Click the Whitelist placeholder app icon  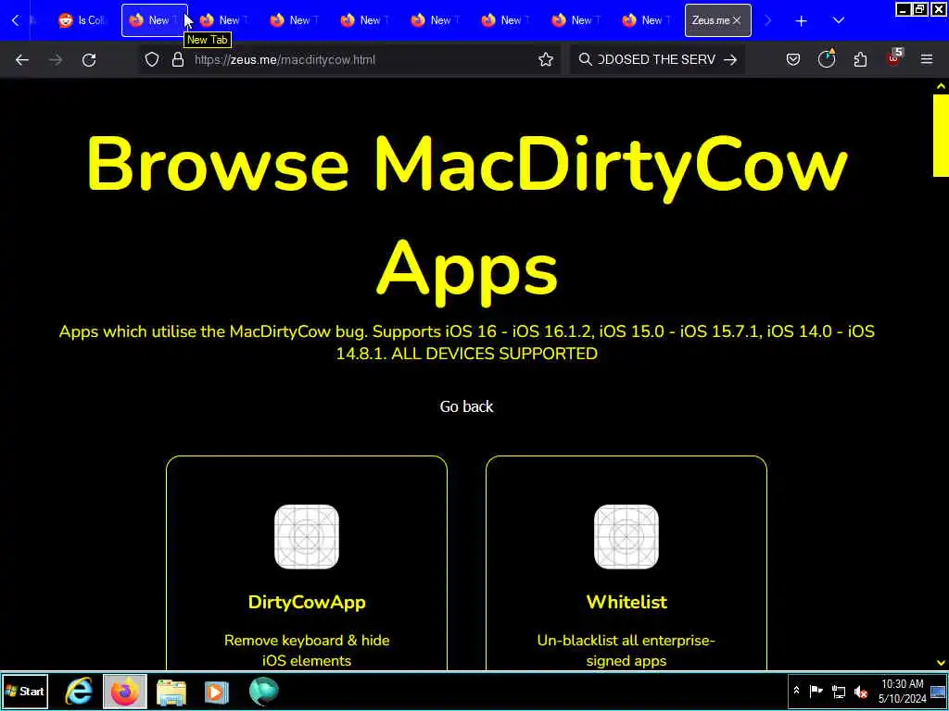[x=626, y=537]
